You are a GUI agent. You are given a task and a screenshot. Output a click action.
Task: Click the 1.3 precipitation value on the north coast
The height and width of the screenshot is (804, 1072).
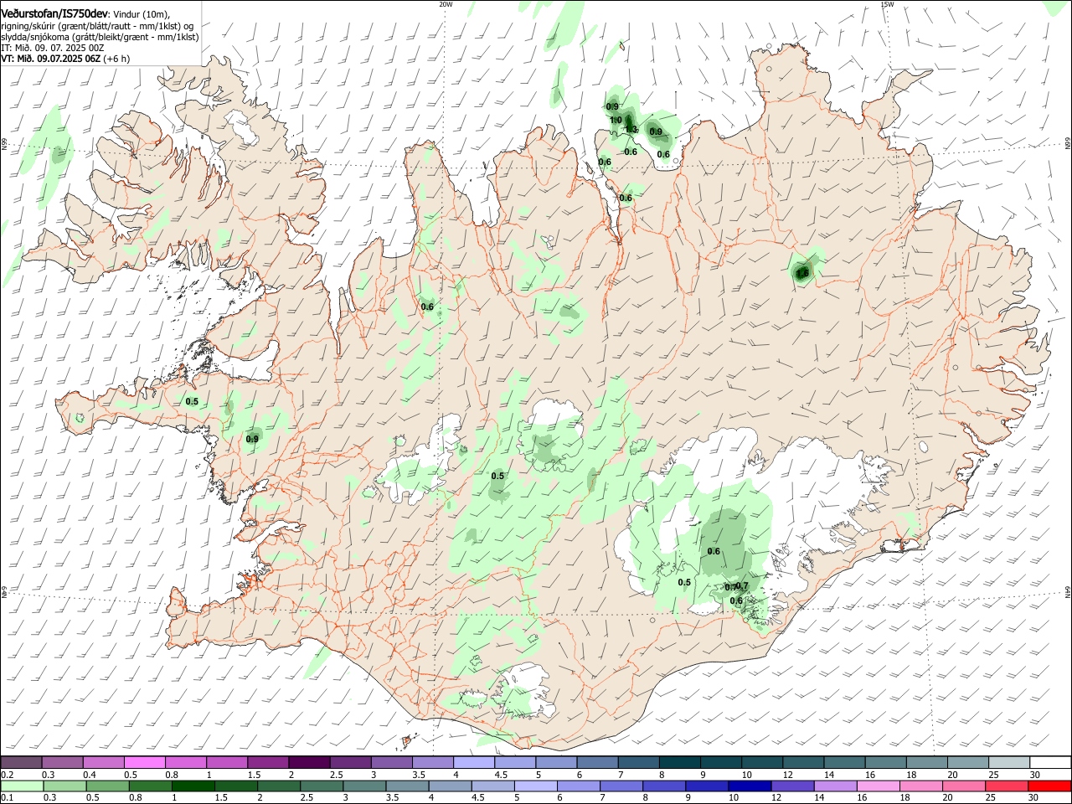pos(631,129)
